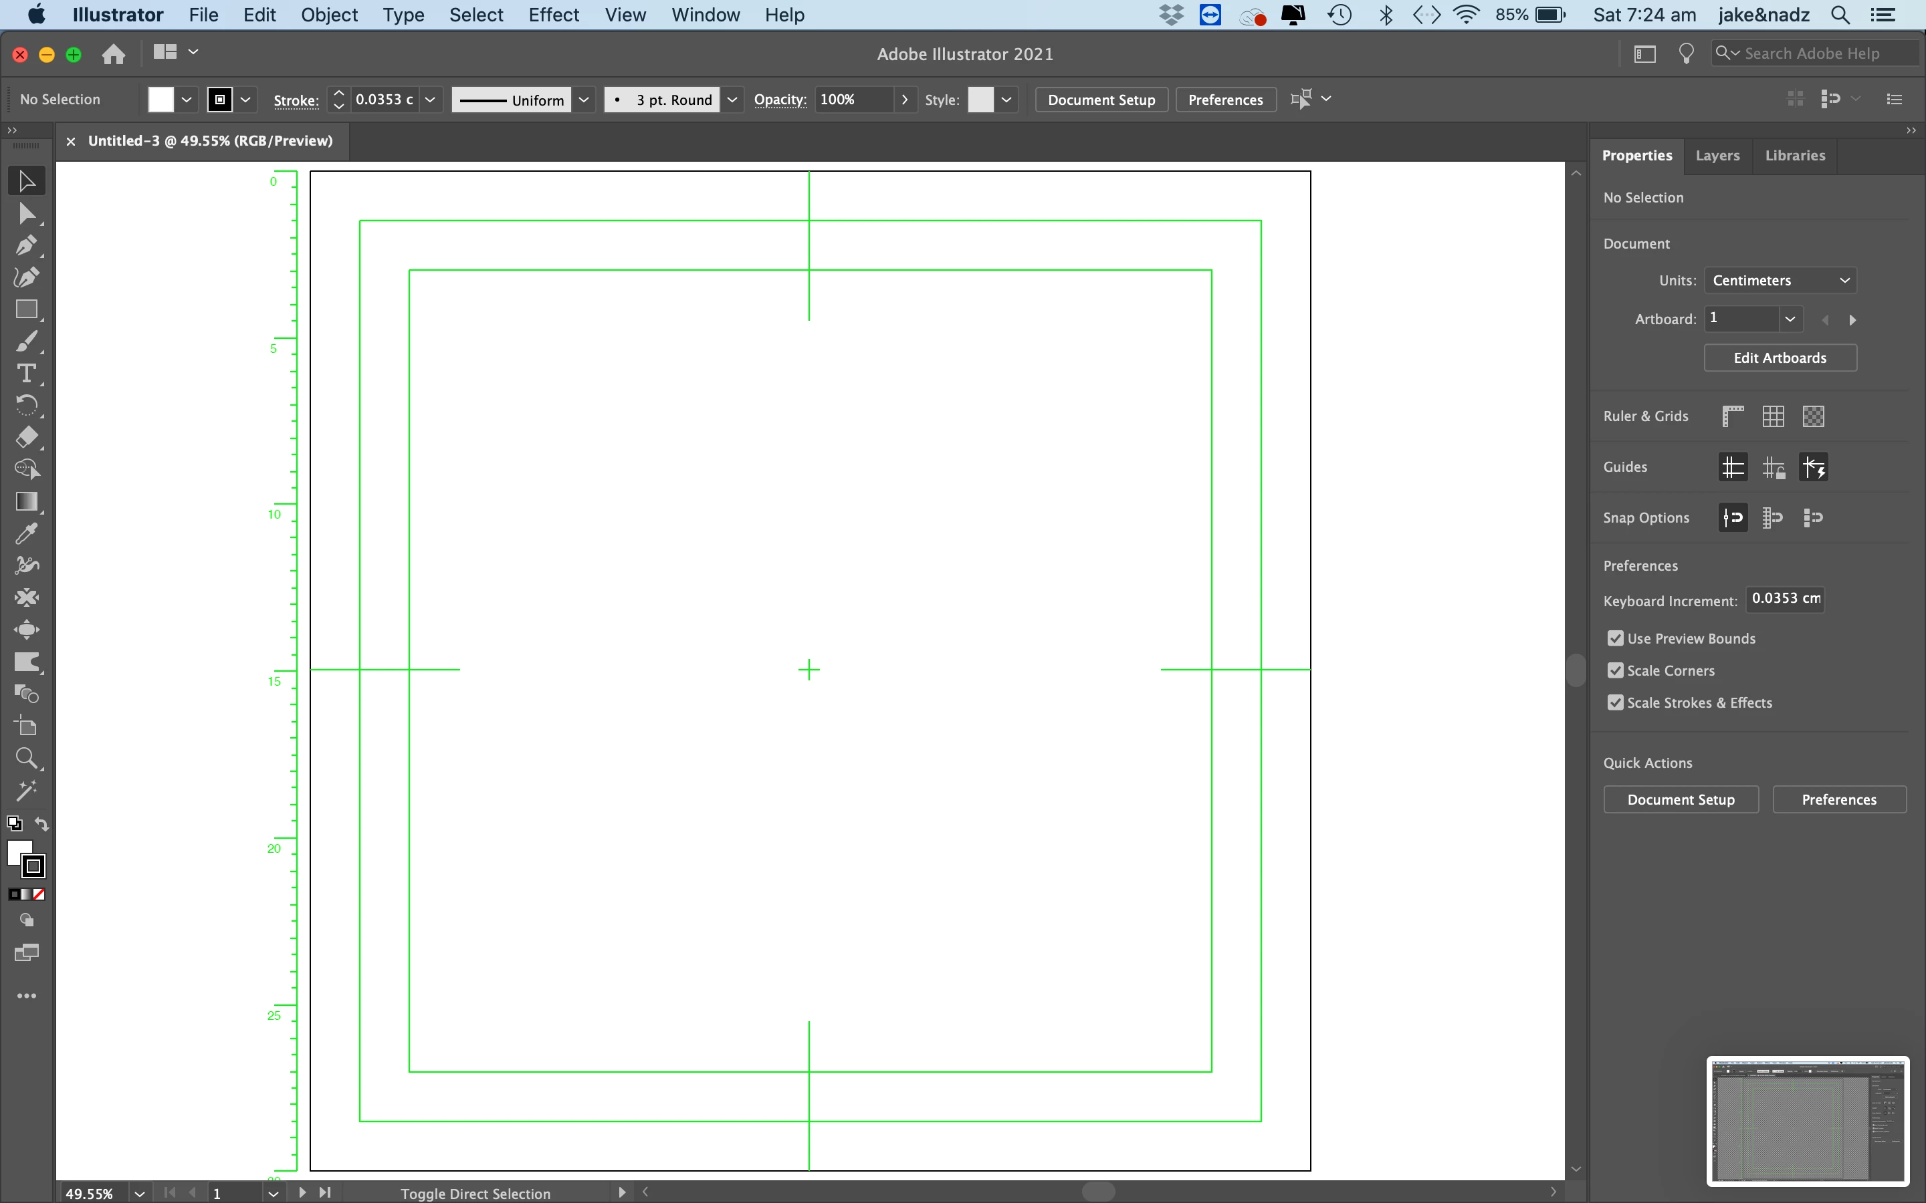Click the Lock Guides icon

1772,467
